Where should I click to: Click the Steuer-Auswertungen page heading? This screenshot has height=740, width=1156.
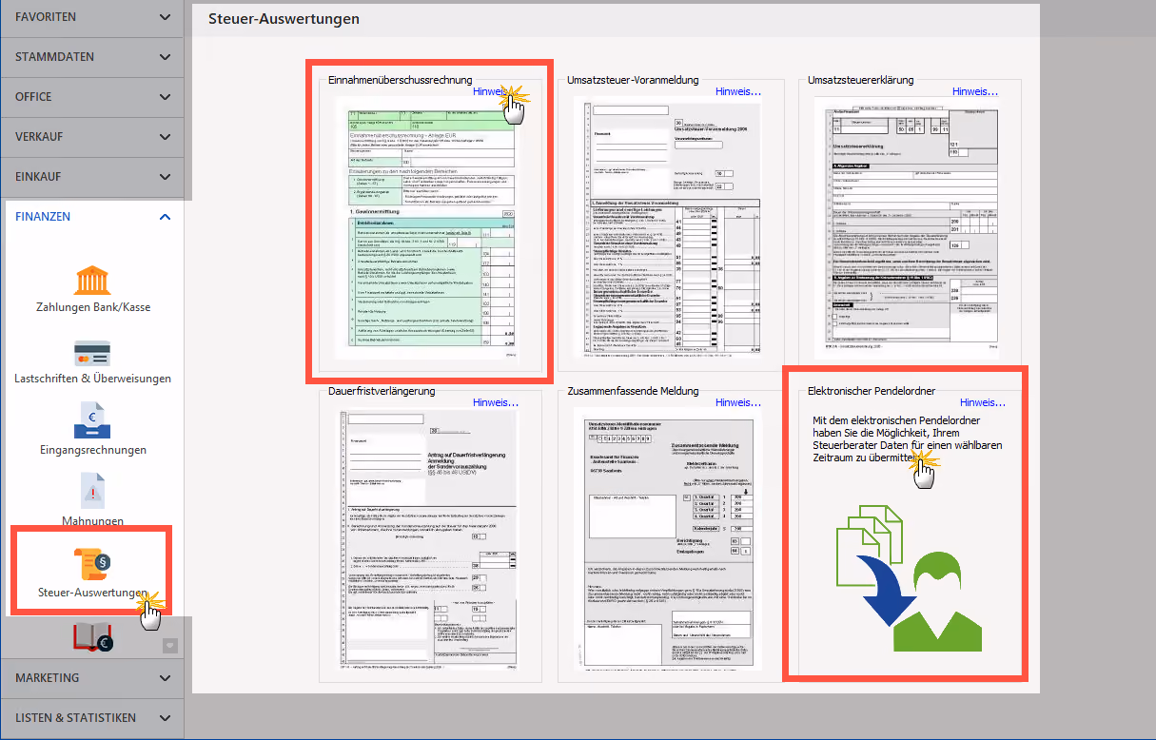coord(284,18)
